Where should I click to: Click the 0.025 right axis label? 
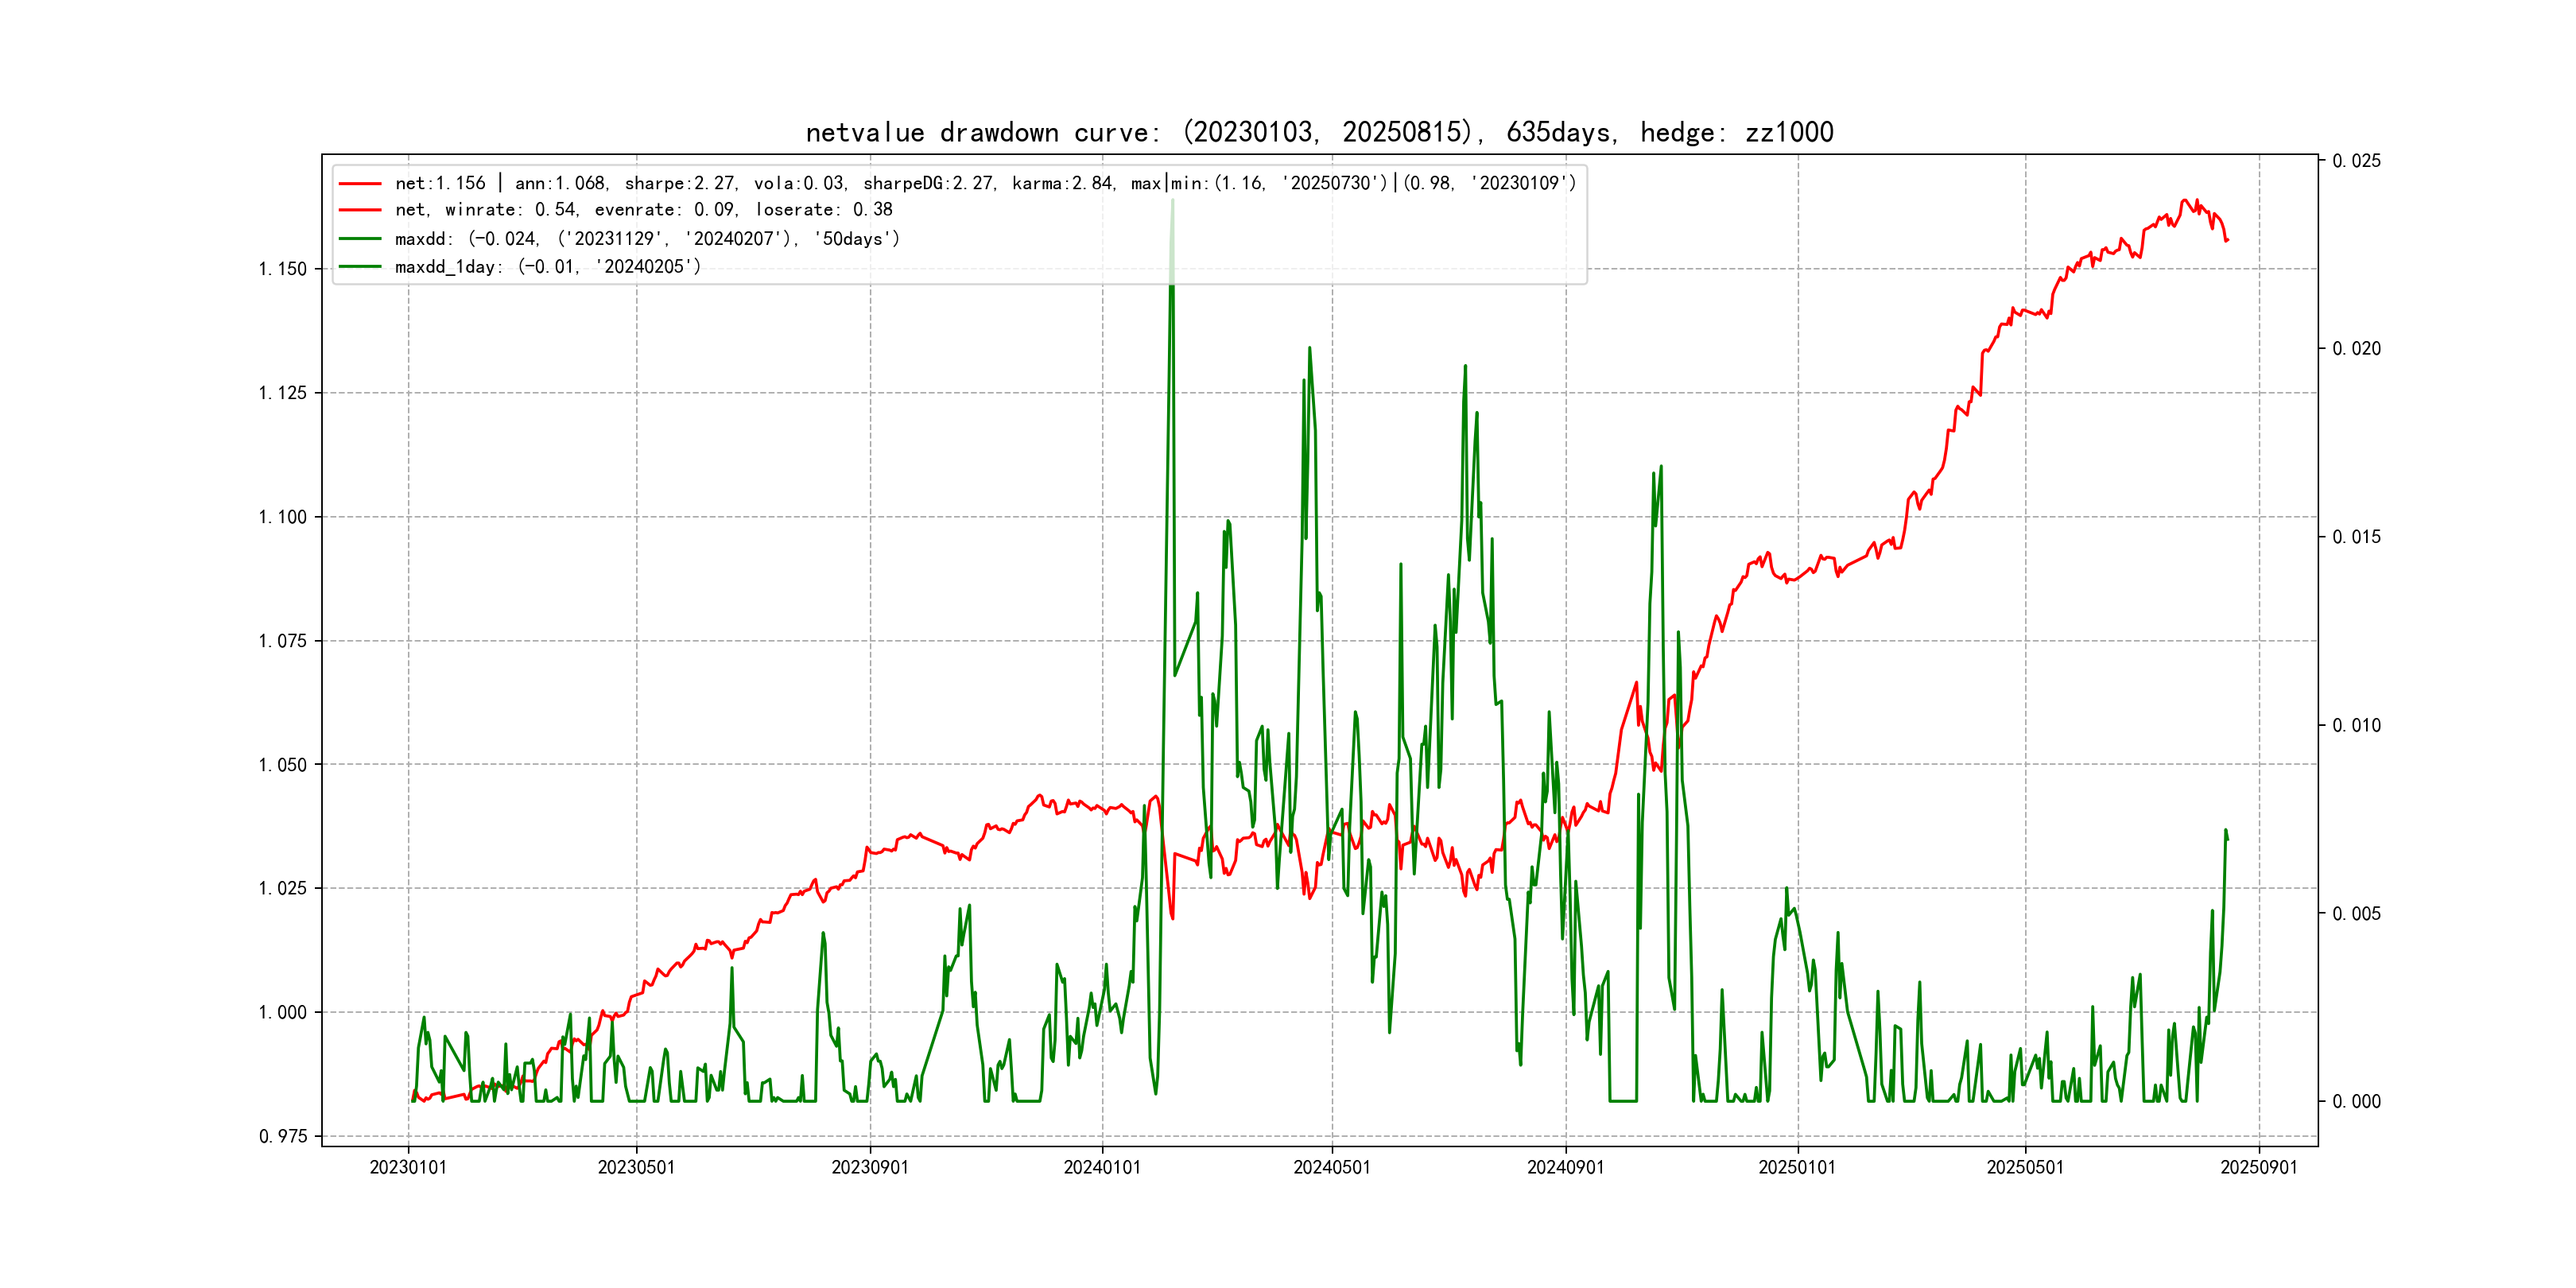point(2356,161)
